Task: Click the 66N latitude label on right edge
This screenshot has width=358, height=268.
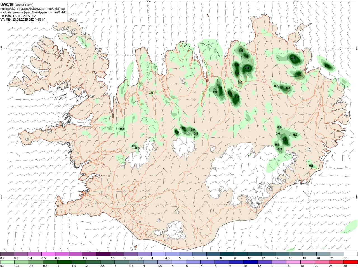Action: click(x=357, y=48)
